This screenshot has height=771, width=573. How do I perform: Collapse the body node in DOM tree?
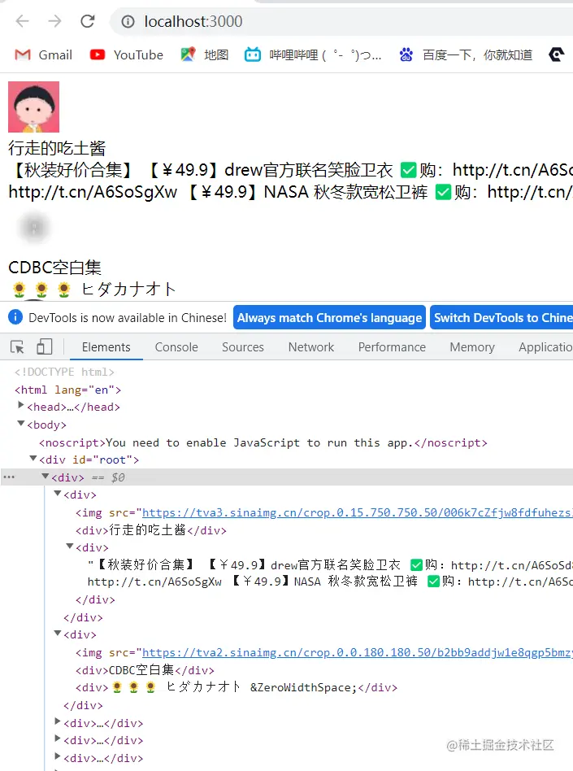[x=20, y=424]
